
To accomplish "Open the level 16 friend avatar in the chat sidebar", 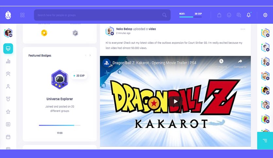I will click(x=265, y=33).
